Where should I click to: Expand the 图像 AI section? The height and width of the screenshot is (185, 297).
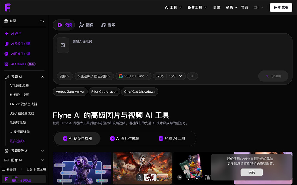[42, 160]
